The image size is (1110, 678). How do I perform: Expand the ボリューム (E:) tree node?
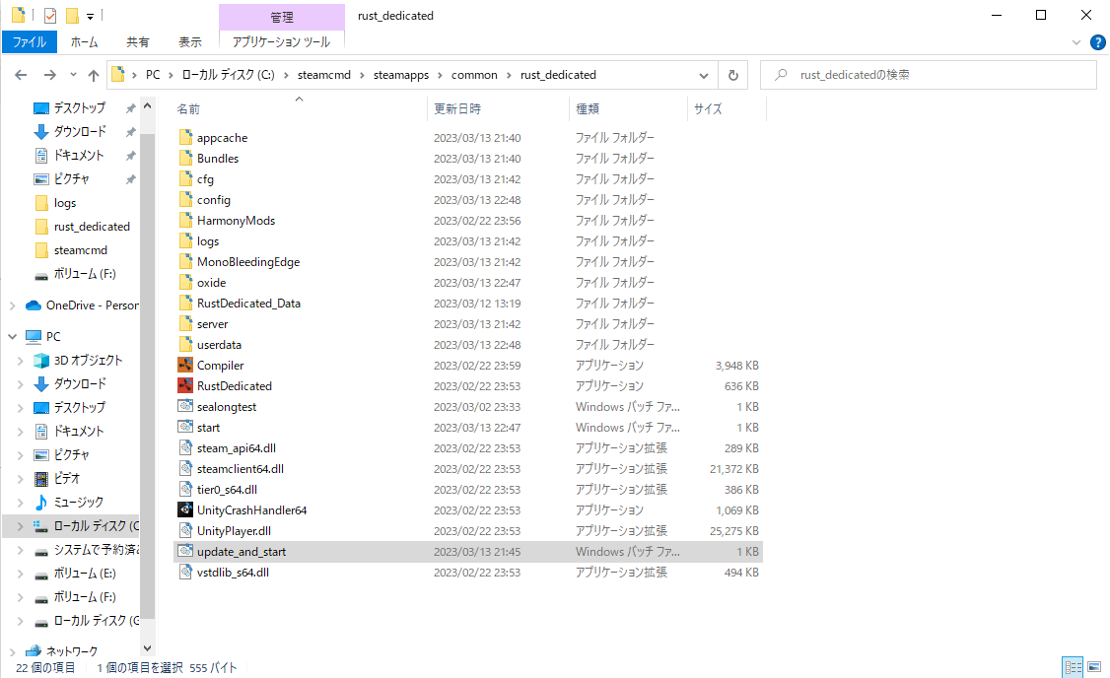(x=20, y=574)
